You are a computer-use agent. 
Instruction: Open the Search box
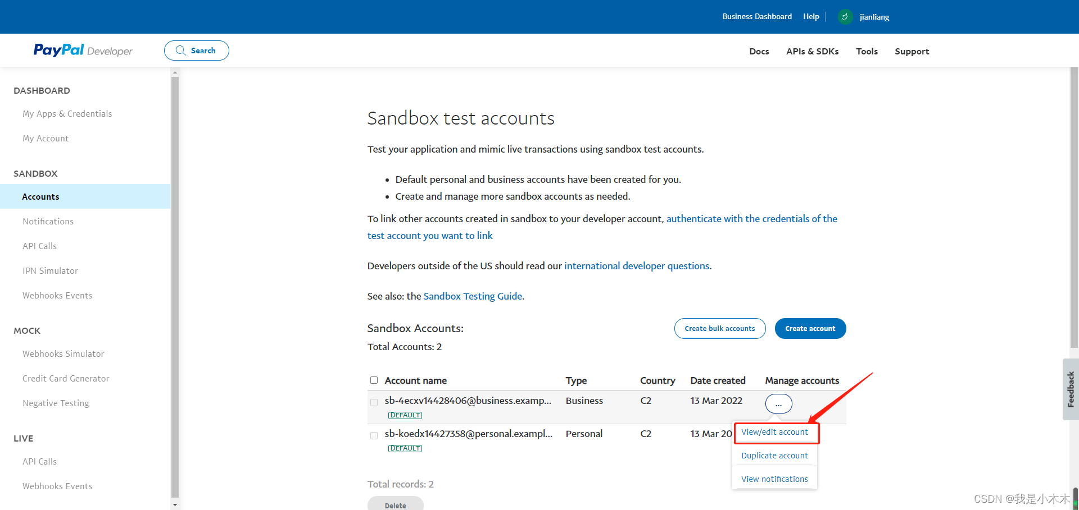[197, 50]
